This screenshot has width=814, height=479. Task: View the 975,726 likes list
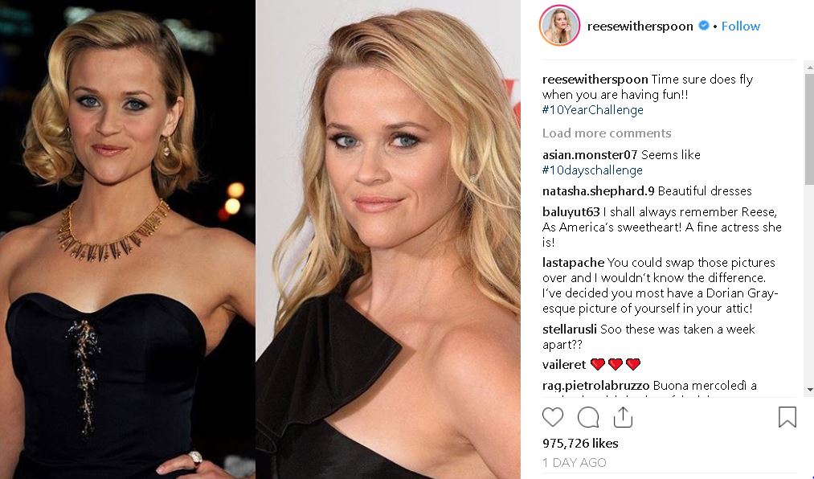(580, 443)
